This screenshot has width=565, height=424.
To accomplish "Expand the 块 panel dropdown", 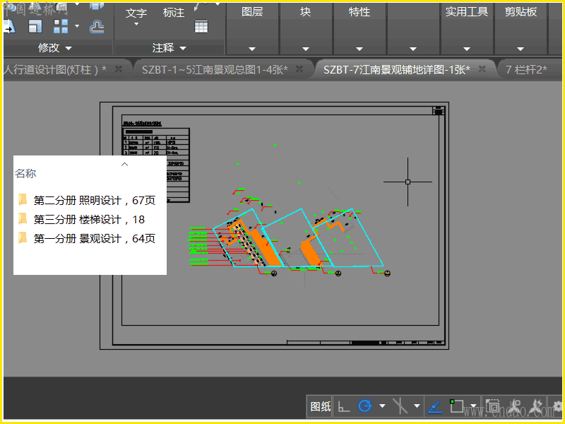I will click(x=306, y=49).
